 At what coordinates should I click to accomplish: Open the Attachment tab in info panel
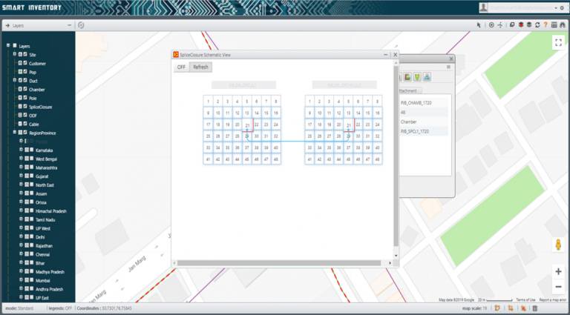pos(409,90)
